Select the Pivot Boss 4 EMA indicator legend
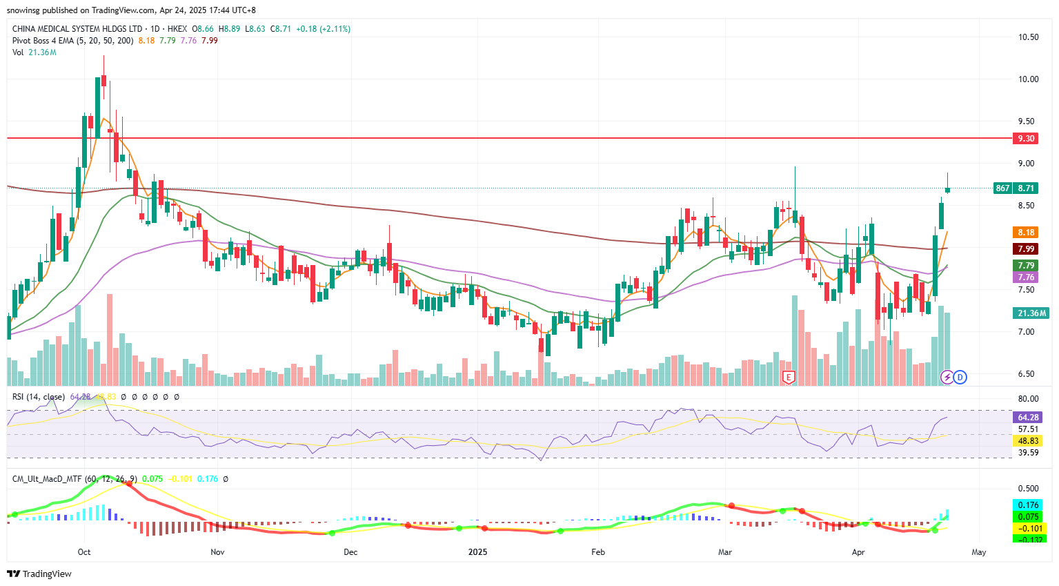Image resolution: width=1059 pixels, height=586 pixels. tap(73, 41)
